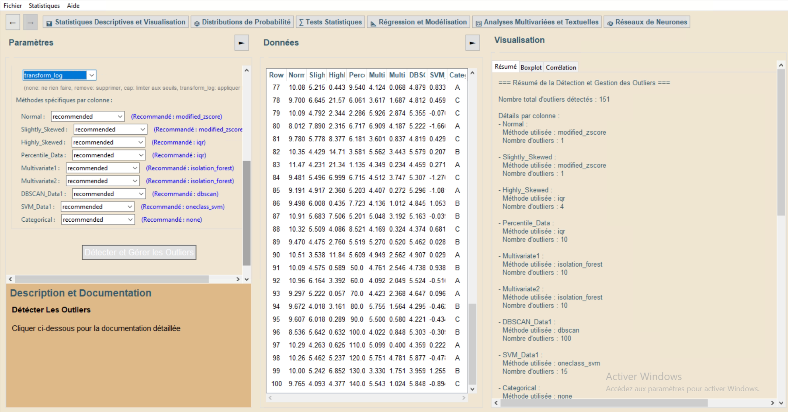Open the Fichier menu
This screenshot has height=412, width=788.
coord(13,5)
